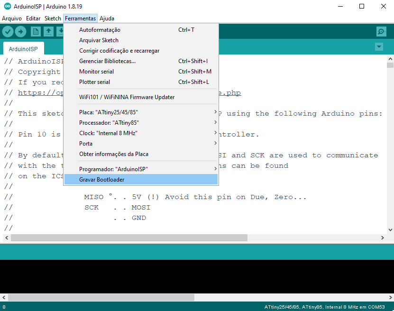The image size is (394, 311).
Task: Choose Gerenciar Bibliotecas from the menu
Action: [x=109, y=61]
